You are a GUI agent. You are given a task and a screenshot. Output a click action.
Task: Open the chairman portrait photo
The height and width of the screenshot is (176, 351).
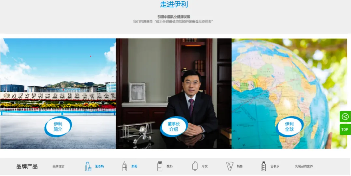pos(174,94)
